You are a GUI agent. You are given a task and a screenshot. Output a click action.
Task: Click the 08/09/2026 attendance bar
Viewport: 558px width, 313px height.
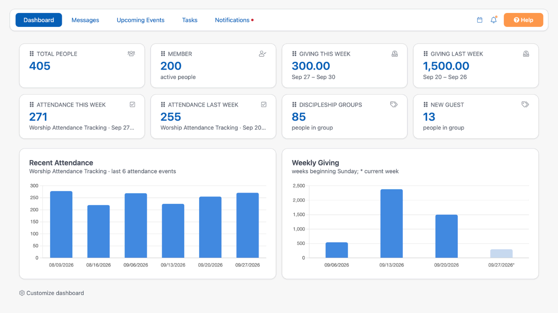[61, 224]
